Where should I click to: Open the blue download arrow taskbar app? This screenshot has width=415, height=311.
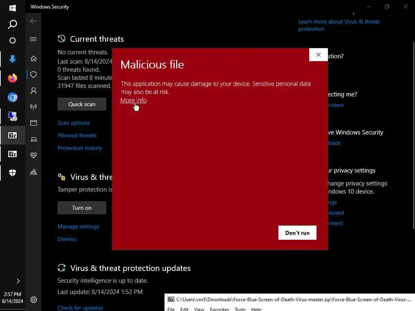[13, 59]
